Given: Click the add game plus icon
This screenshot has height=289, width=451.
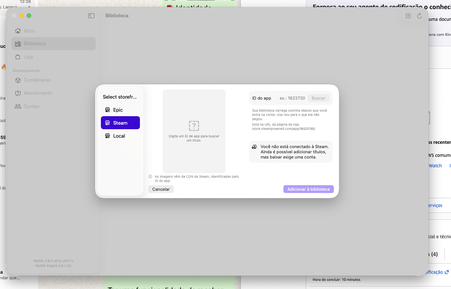Looking at the screenshot, I should pyautogui.click(x=408, y=16).
